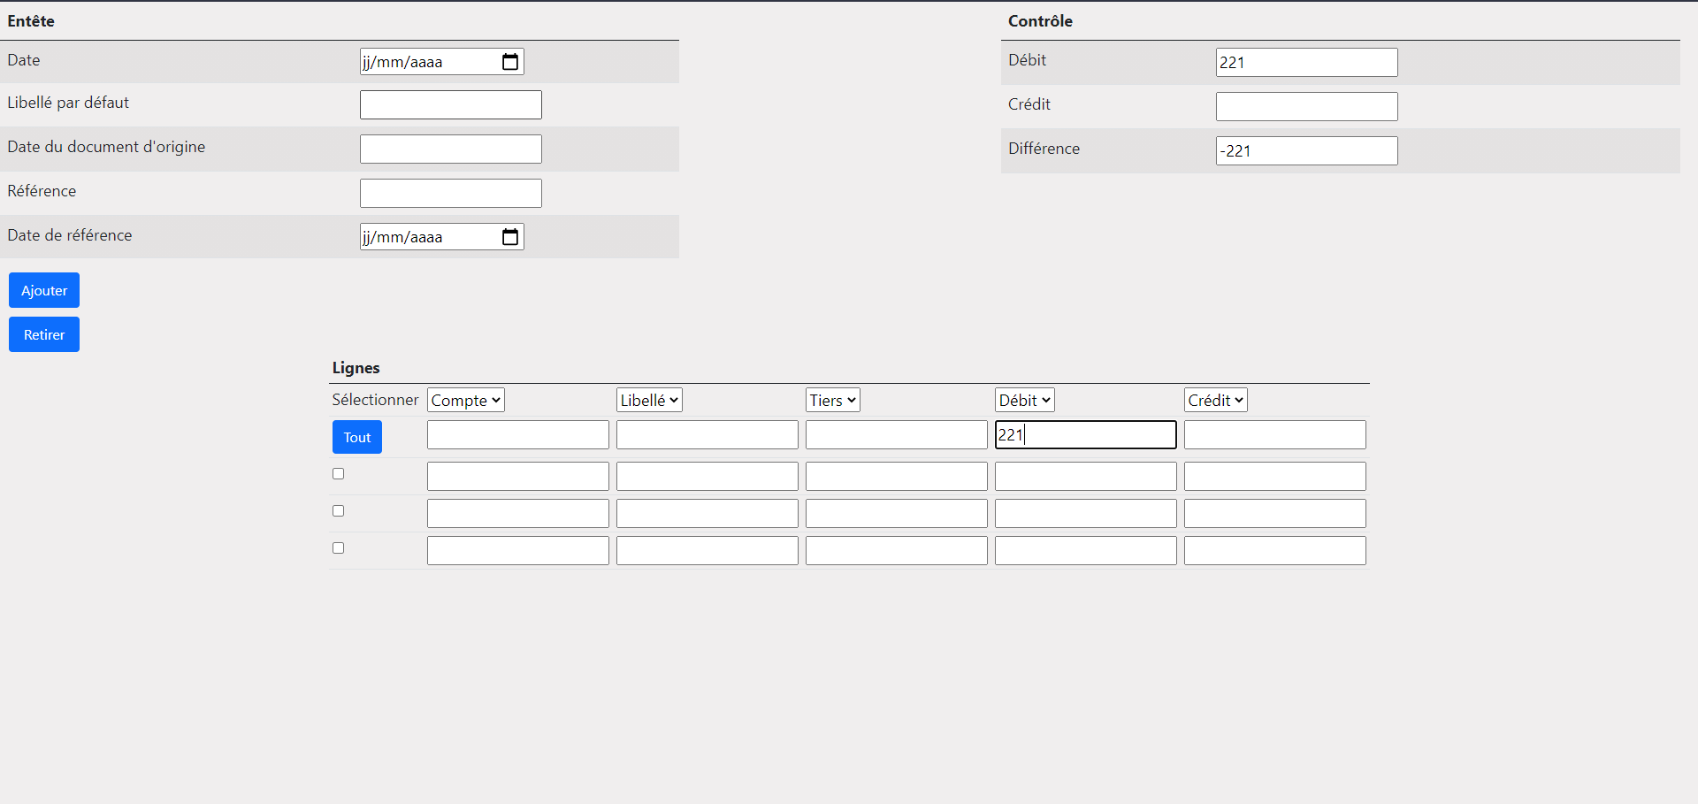Focus the Libellé par défaut field
The image size is (1698, 804).
pyautogui.click(x=450, y=105)
